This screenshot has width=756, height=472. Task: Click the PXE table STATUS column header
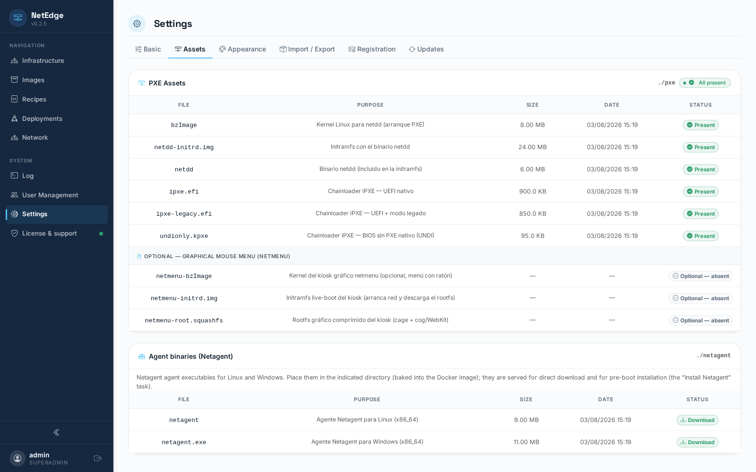[700, 105]
